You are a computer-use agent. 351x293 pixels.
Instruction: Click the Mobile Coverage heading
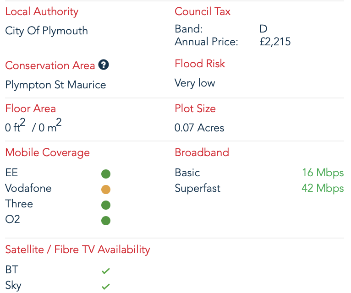[x=47, y=153]
